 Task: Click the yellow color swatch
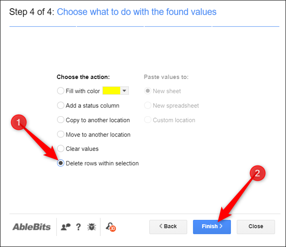click(111, 91)
